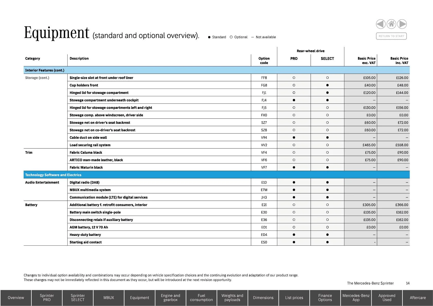Open the Weights and payloads tab
The image size is (433, 306).
232,298
